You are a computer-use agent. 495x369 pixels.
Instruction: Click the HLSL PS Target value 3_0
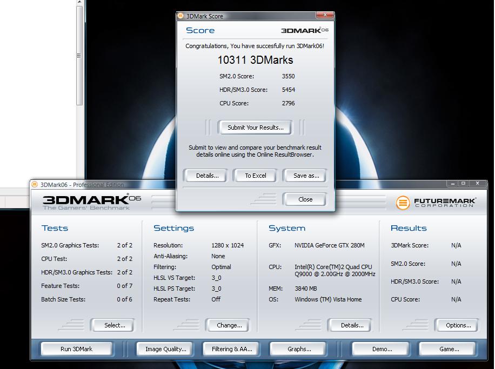pyautogui.click(x=216, y=289)
